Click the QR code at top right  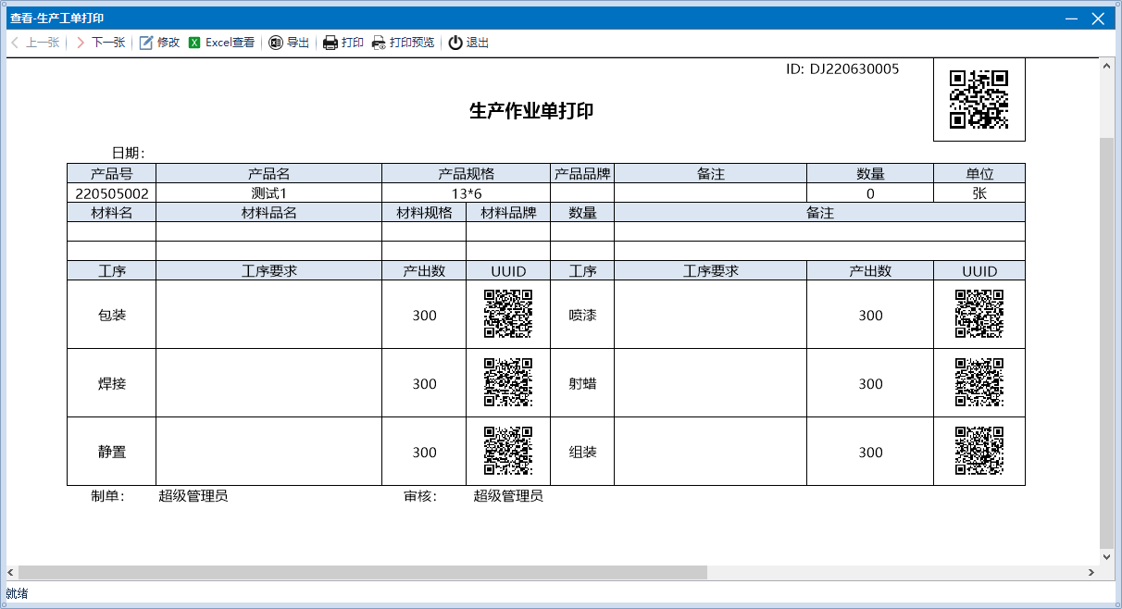click(x=979, y=99)
